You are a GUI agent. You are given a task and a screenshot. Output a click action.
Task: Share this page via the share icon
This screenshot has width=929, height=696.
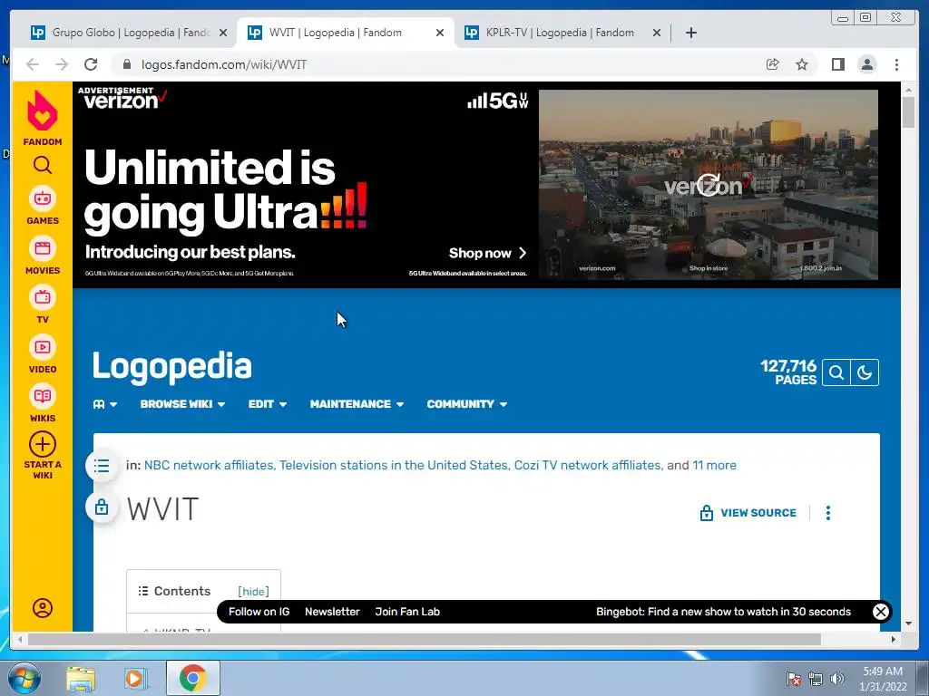(x=772, y=64)
